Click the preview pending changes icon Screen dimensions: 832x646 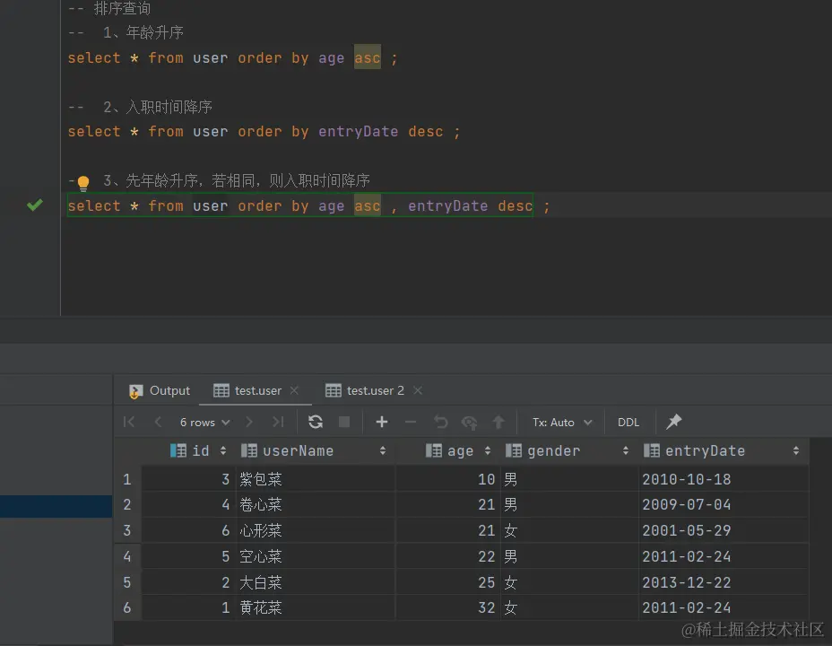tap(469, 422)
